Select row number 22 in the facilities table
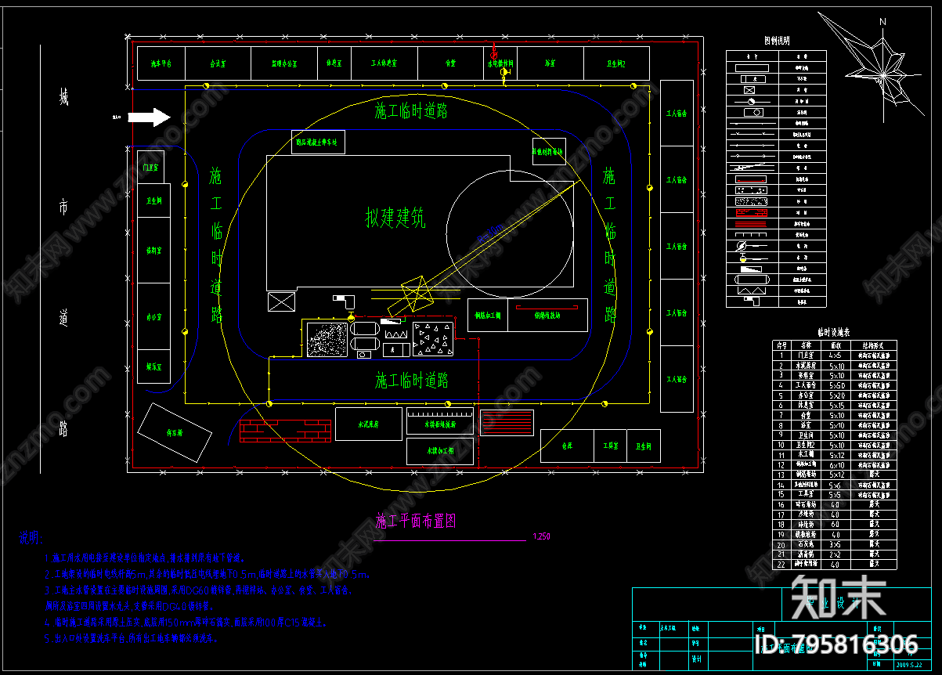This screenshot has height=675, width=942. point(781,564)
